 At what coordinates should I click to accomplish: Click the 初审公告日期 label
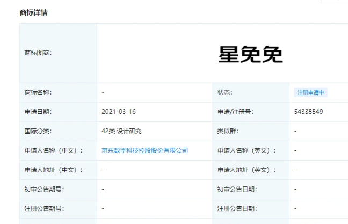click(x=237, y=189)
